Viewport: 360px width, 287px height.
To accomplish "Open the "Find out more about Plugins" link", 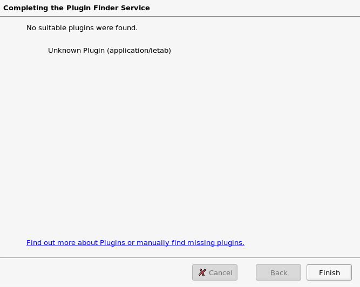I will pyautogui.click(x=76, y=243).
